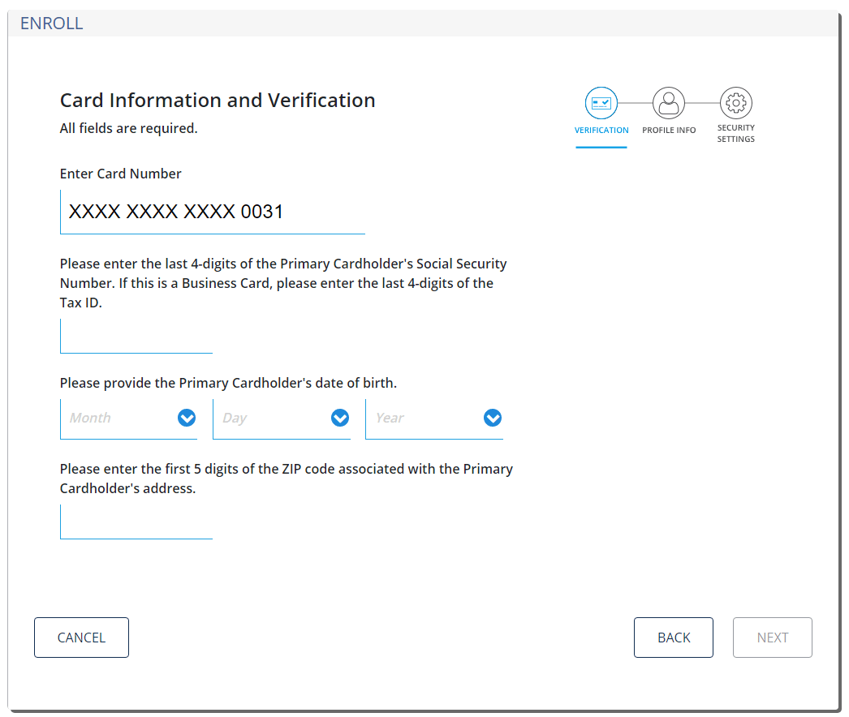Click the blue arrow on Month dropdown

pyautogui.click(x=187, y=418)
